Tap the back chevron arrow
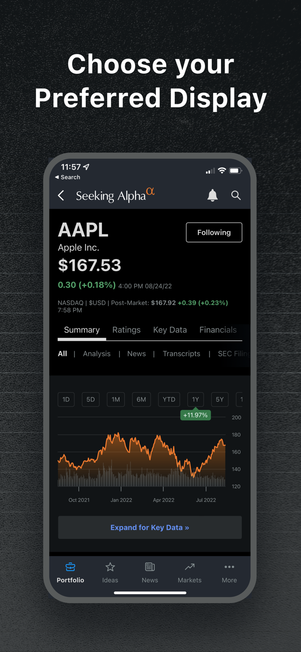Image resolution: width=301 pixels, height=652 pixels. (61, 196)
